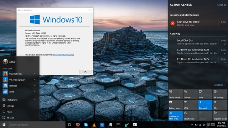The image size is (228, 128).
Task: Expand File Explorer jump list arrow
Action: [34, 100]
